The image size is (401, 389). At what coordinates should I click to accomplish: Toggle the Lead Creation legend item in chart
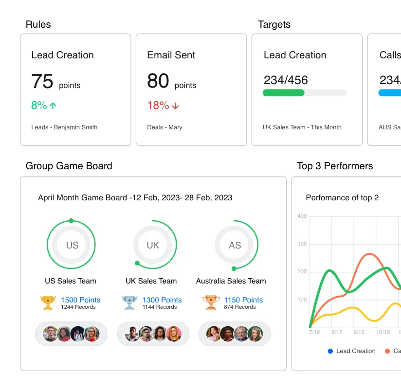click(351, 351)
